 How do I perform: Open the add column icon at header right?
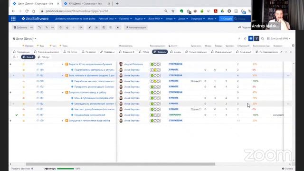tap(293, 46)
